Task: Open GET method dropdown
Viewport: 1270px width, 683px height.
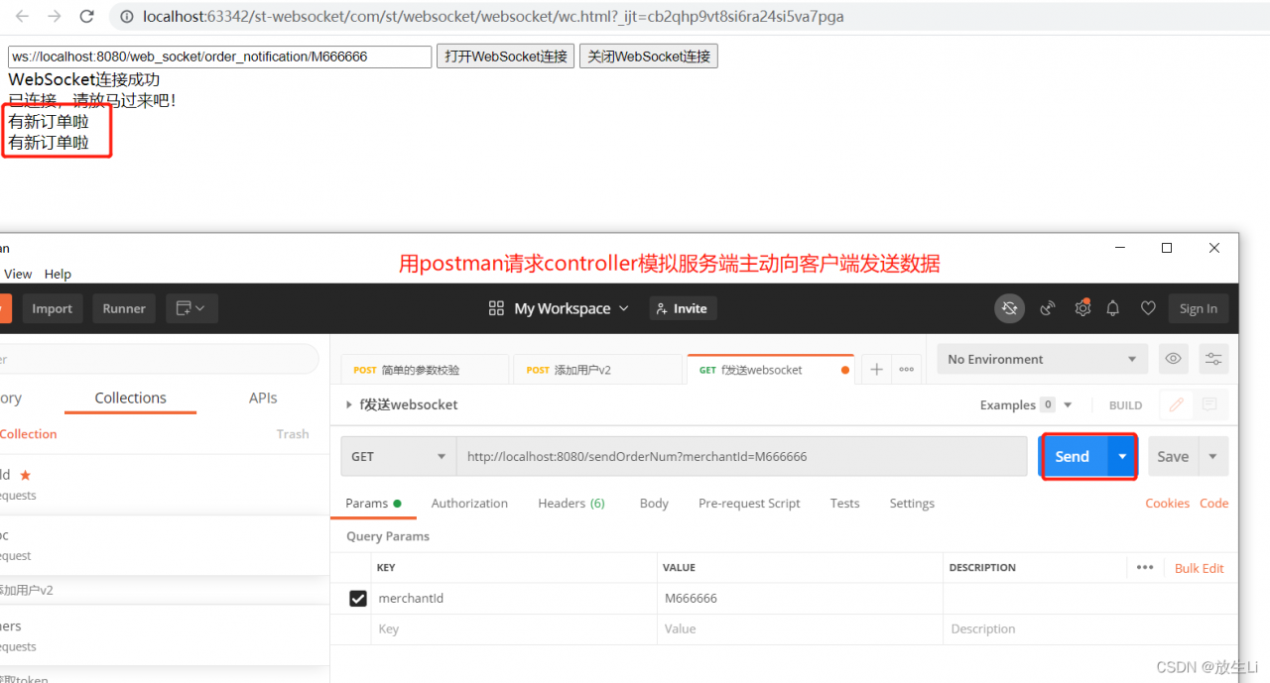Action: click(x=398, y=456)
